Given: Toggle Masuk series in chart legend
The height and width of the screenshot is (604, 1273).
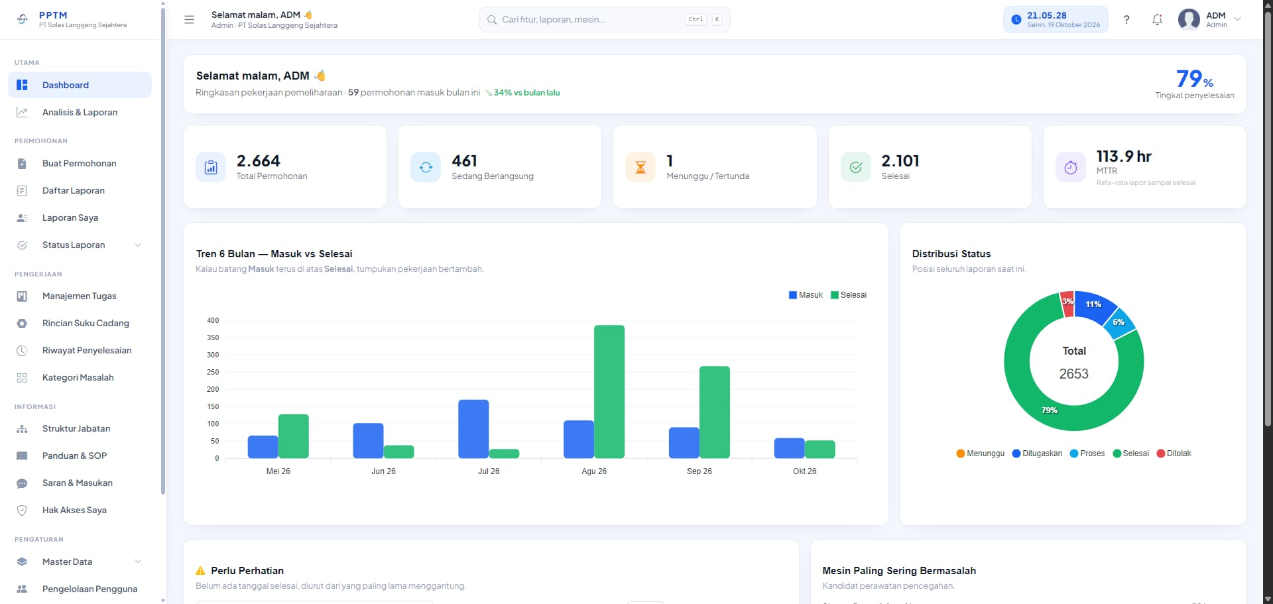Looking at the screenshot, I should (806, 295).
